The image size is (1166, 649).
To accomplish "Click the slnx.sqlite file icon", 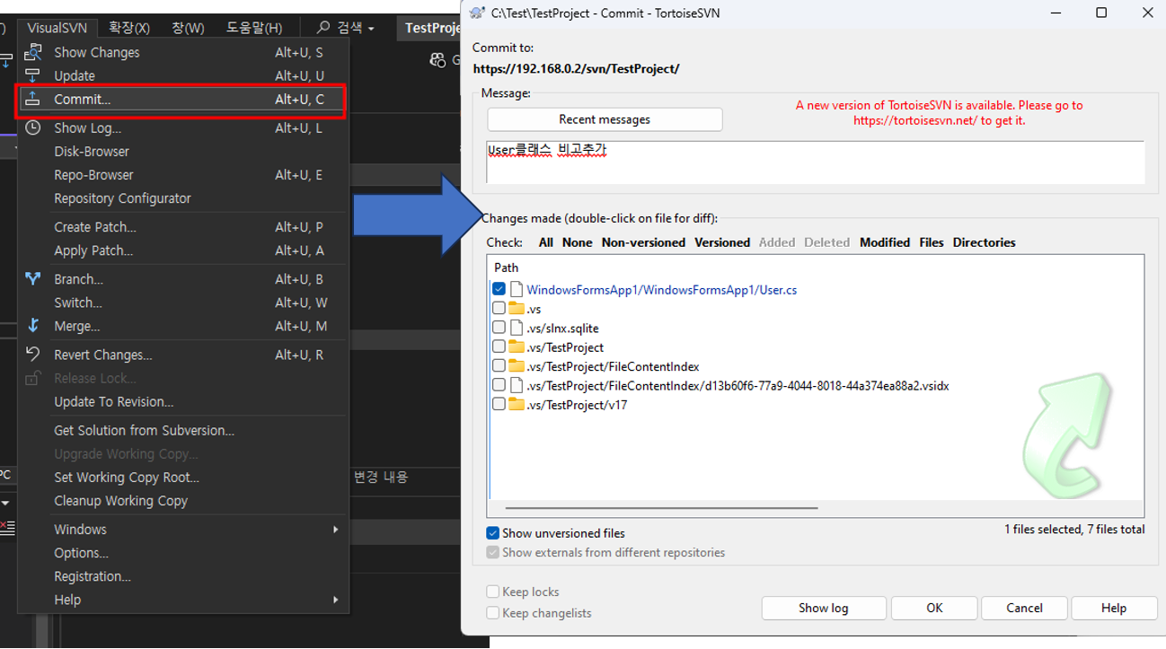I will click(517, 328).
